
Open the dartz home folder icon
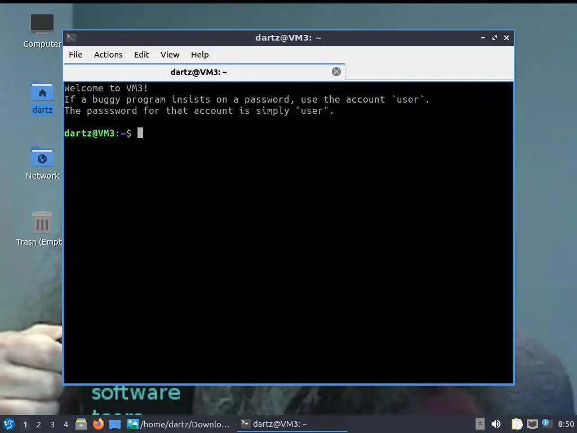[x=42, y=97]
